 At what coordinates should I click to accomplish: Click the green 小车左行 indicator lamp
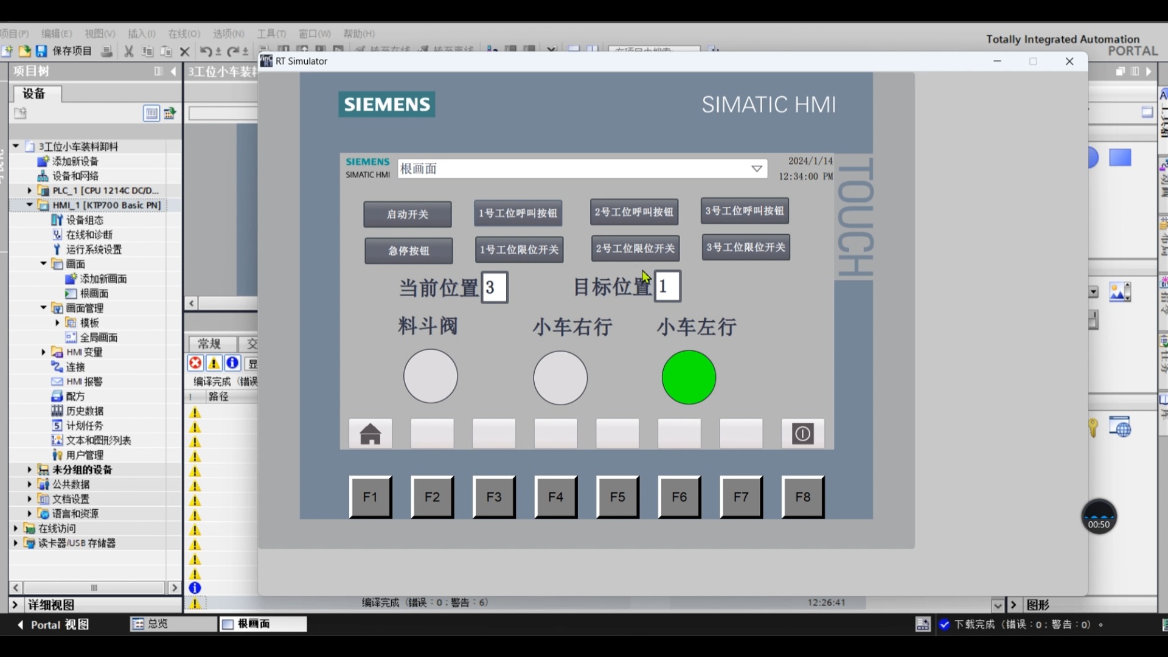pos(689,377)
